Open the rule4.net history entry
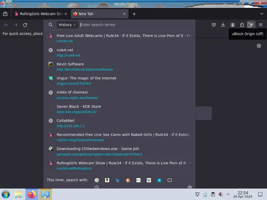 (119, 53)
